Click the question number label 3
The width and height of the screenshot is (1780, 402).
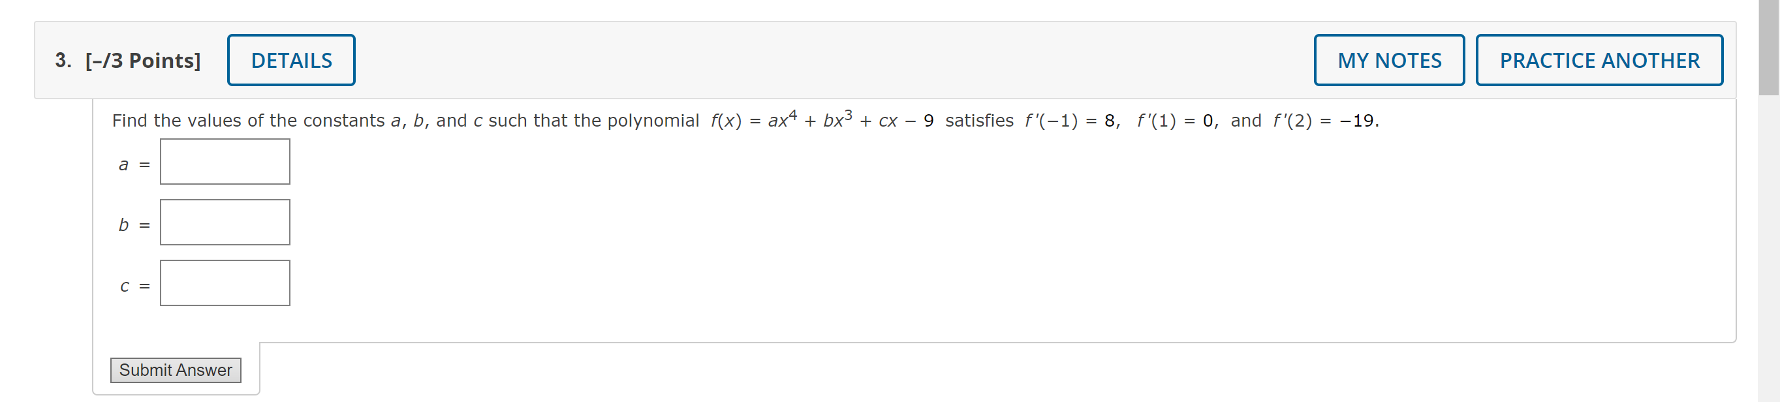tap(62, 61)
